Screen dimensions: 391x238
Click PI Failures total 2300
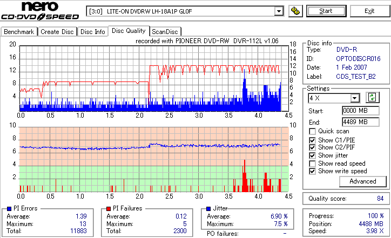[180, 231]
